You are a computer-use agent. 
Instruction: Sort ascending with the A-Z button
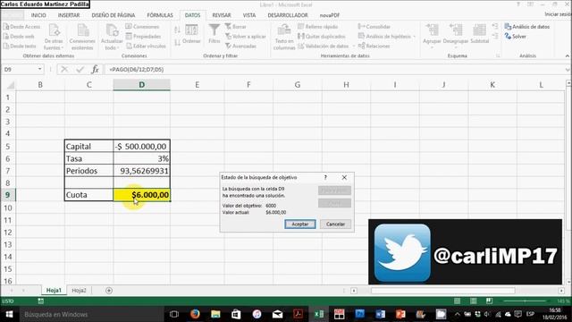click(177, 30)
